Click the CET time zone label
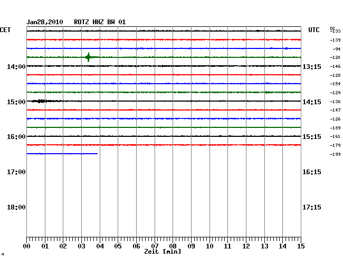This screenshot has width=343, height=260. [x=5, y=30]
